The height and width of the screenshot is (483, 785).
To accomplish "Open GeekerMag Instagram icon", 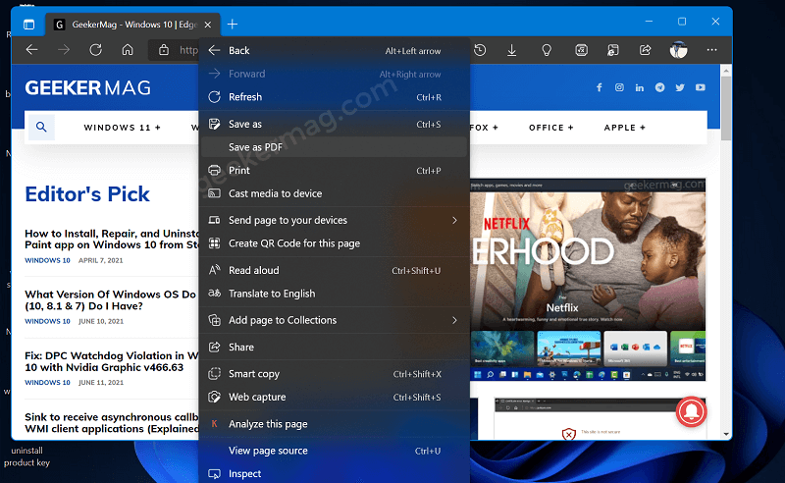I will point(619,87).
